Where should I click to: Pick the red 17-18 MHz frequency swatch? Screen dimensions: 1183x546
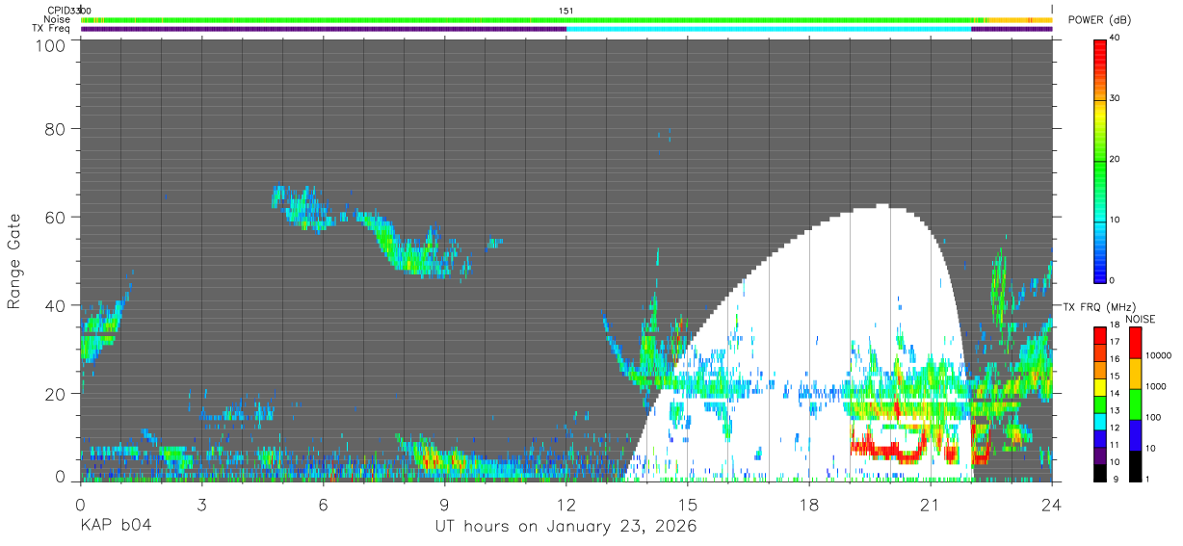1100,336
